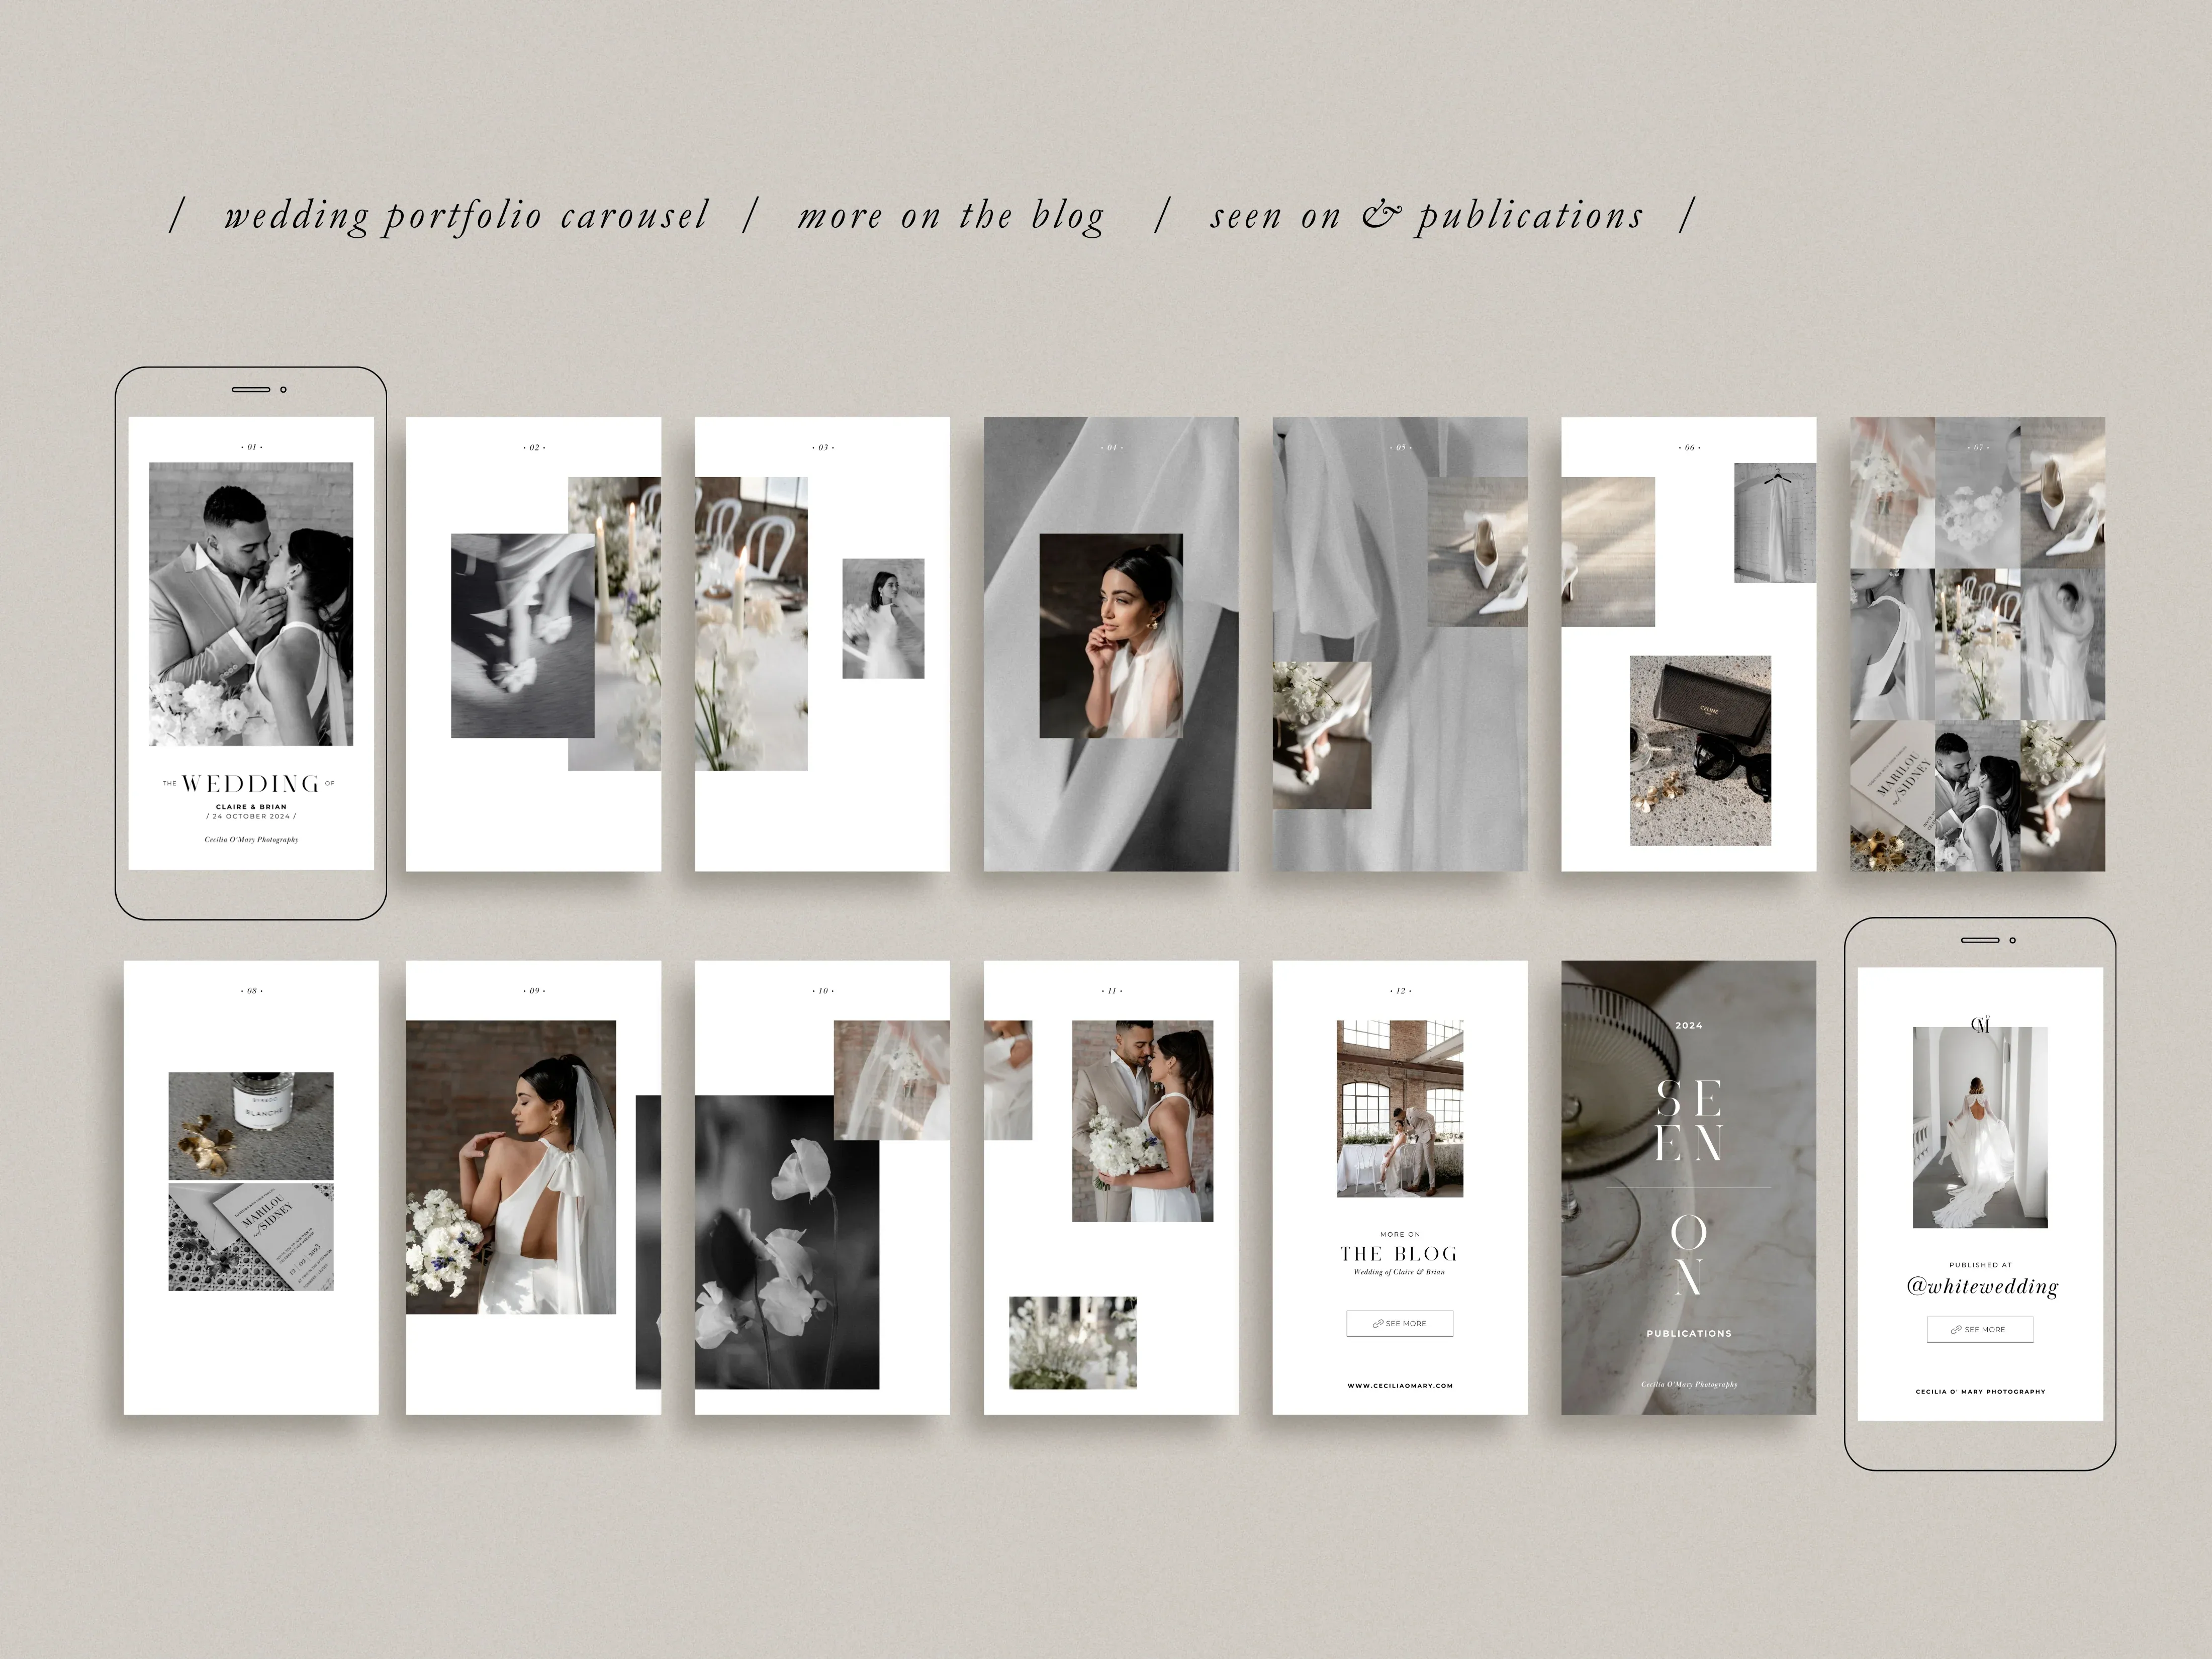
Task: Click 'Cecilia O'Mary Photography' signature on slide 01
Action: 251,840
